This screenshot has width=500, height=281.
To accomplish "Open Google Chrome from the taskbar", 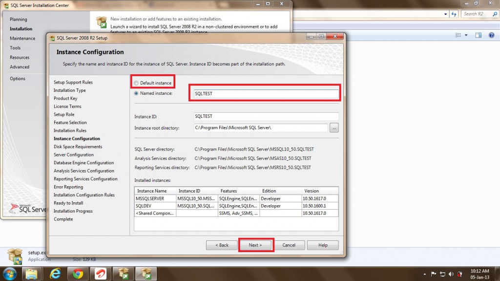I will click(77, 273).
